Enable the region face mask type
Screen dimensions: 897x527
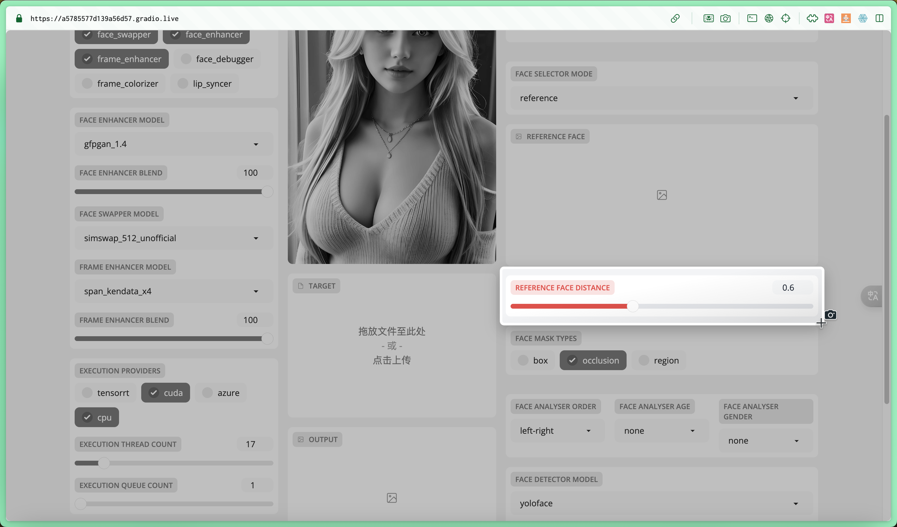[x=659, y=360]
